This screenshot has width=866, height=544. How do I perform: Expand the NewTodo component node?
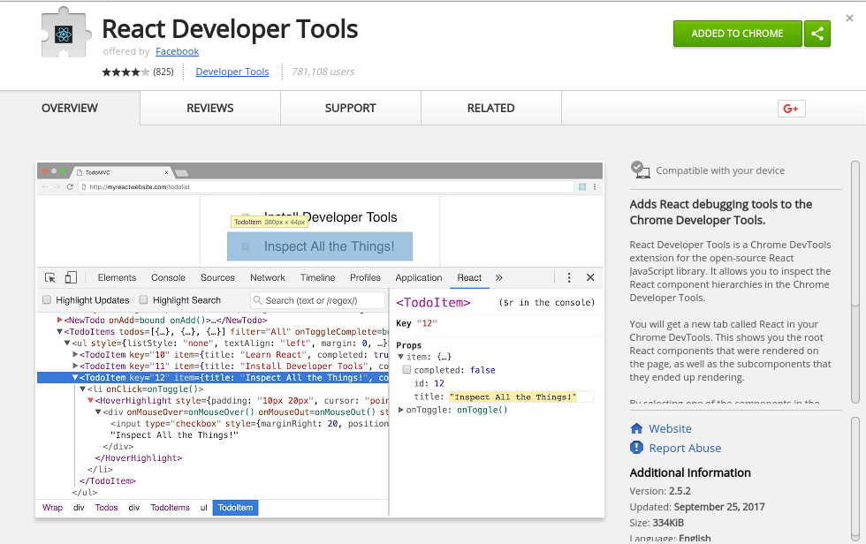click(60, 320)
